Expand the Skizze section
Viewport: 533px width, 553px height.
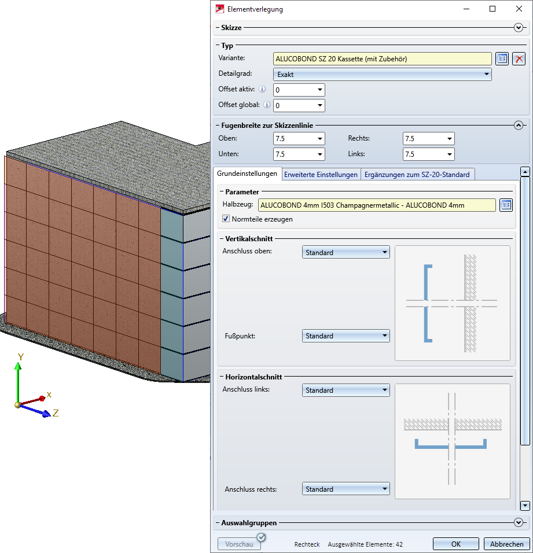pos(519,28)
